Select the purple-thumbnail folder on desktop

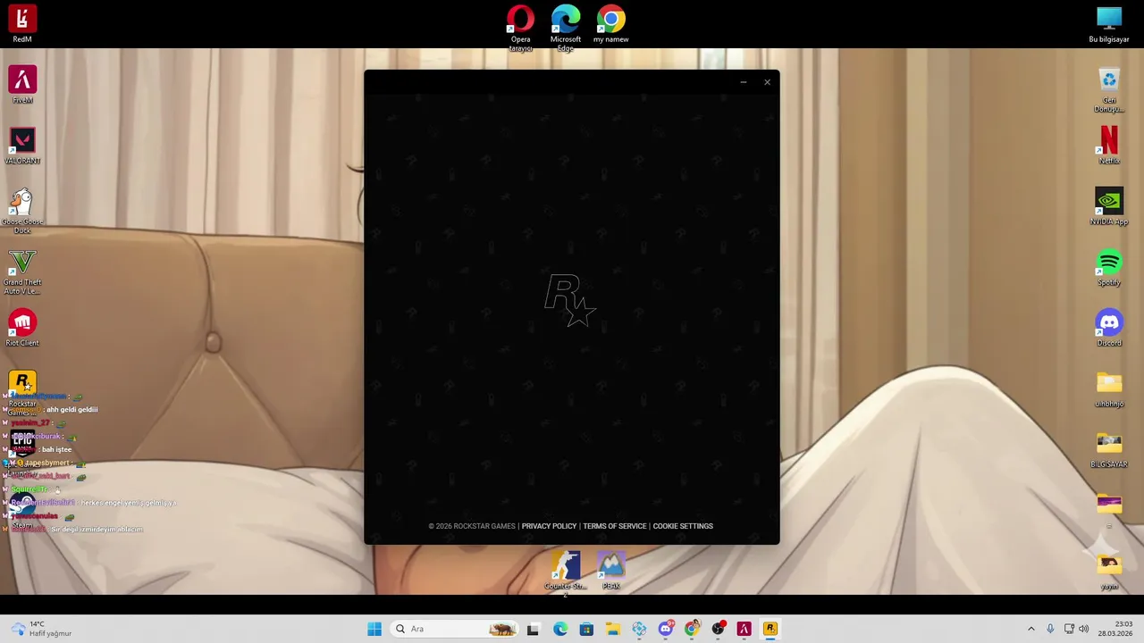(1109, 505)
